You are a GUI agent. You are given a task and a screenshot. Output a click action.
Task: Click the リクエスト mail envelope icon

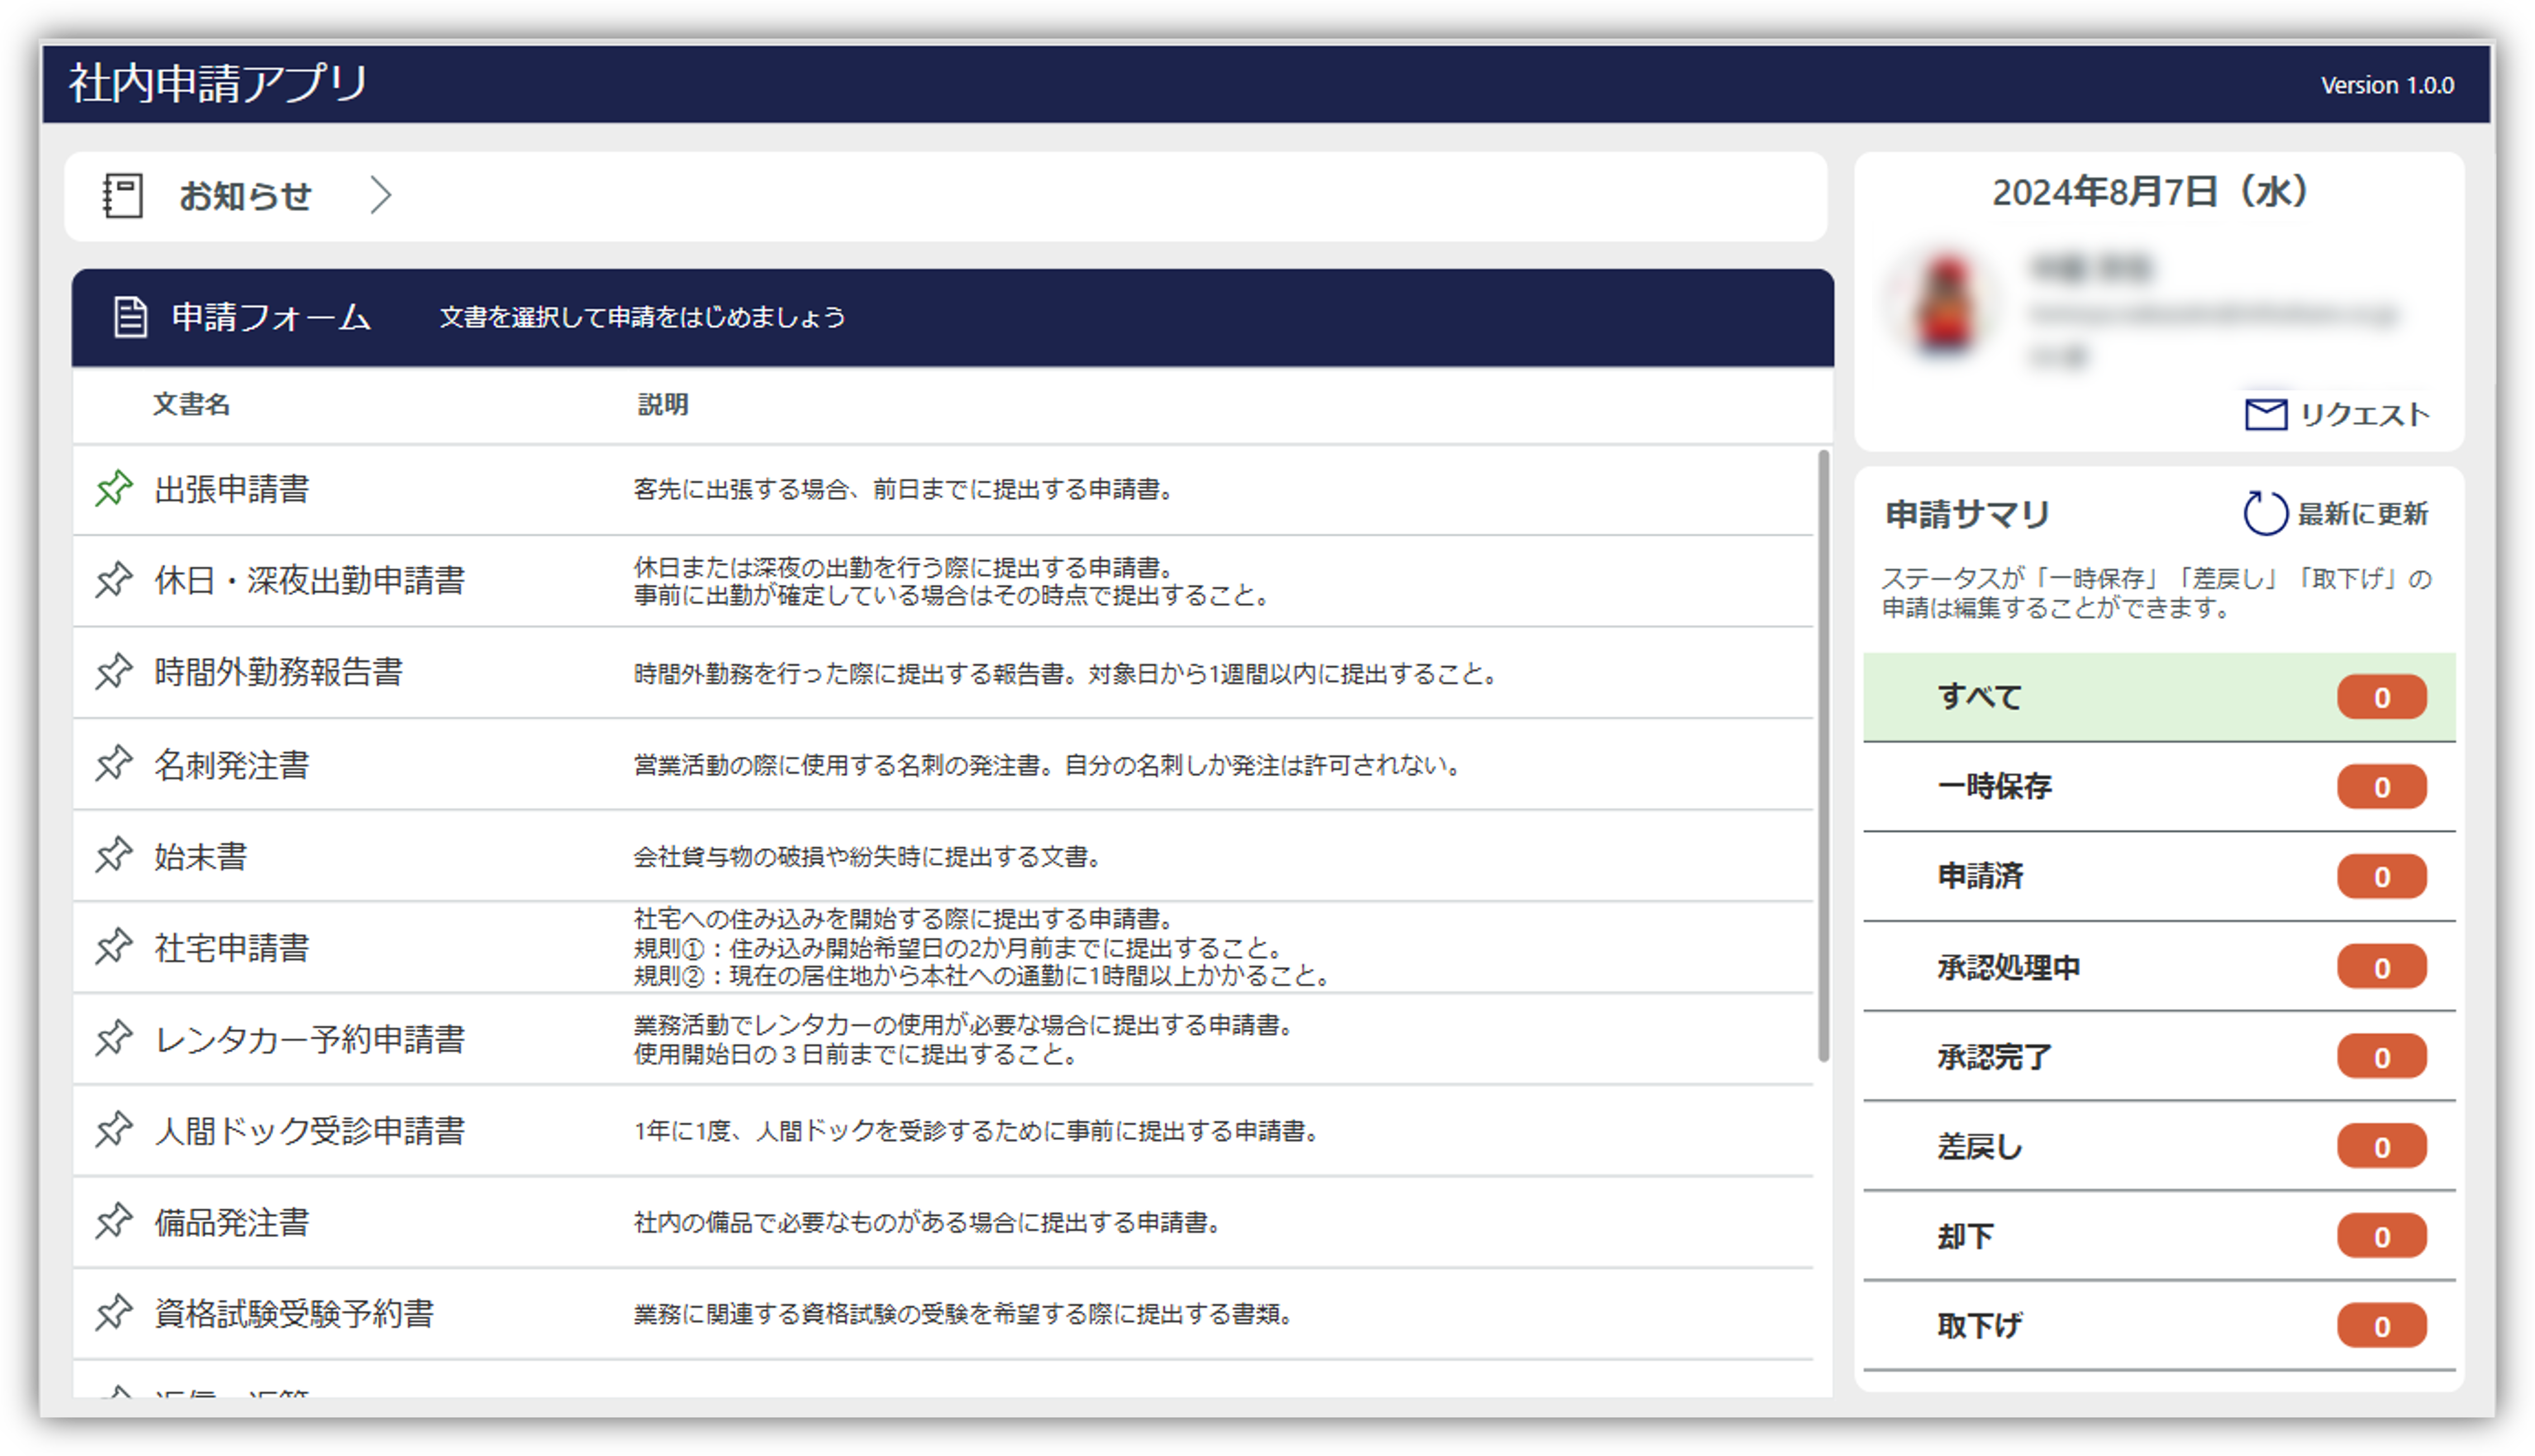(2265, 414)
